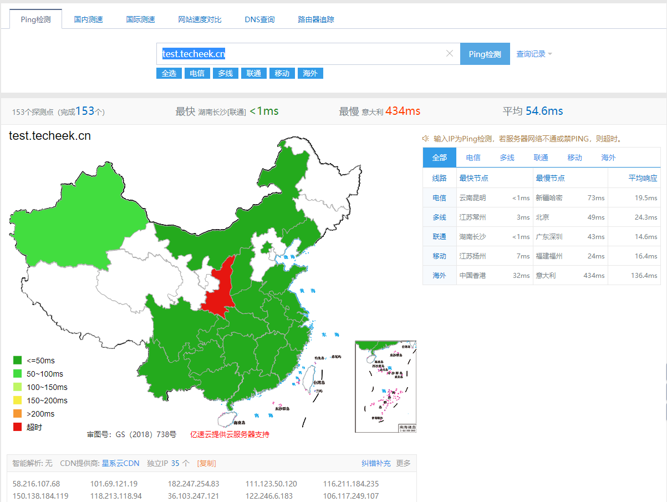Toggle the 海外 node filter under the search box
Image resolution: width=667 pixels, height=502 pixels.
(x=310, y=73)
